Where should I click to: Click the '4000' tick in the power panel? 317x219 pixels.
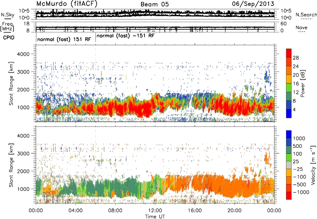pos(23,54)
